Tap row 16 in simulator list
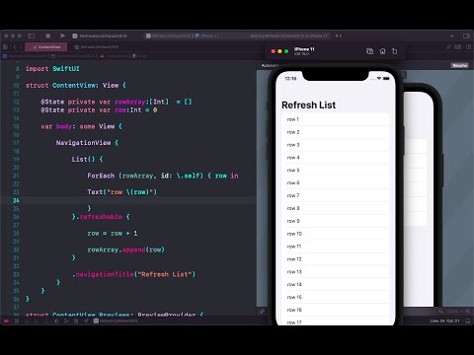This screenshot has width=474, height=355. click(x=336, y=310)
